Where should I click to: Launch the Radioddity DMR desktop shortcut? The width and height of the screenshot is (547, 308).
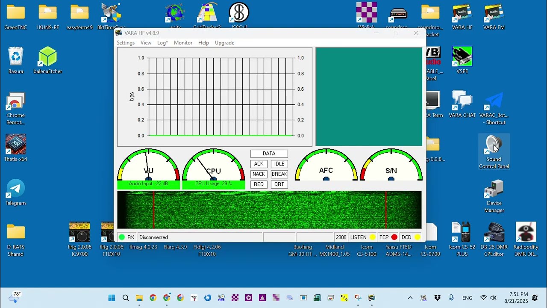526,240
